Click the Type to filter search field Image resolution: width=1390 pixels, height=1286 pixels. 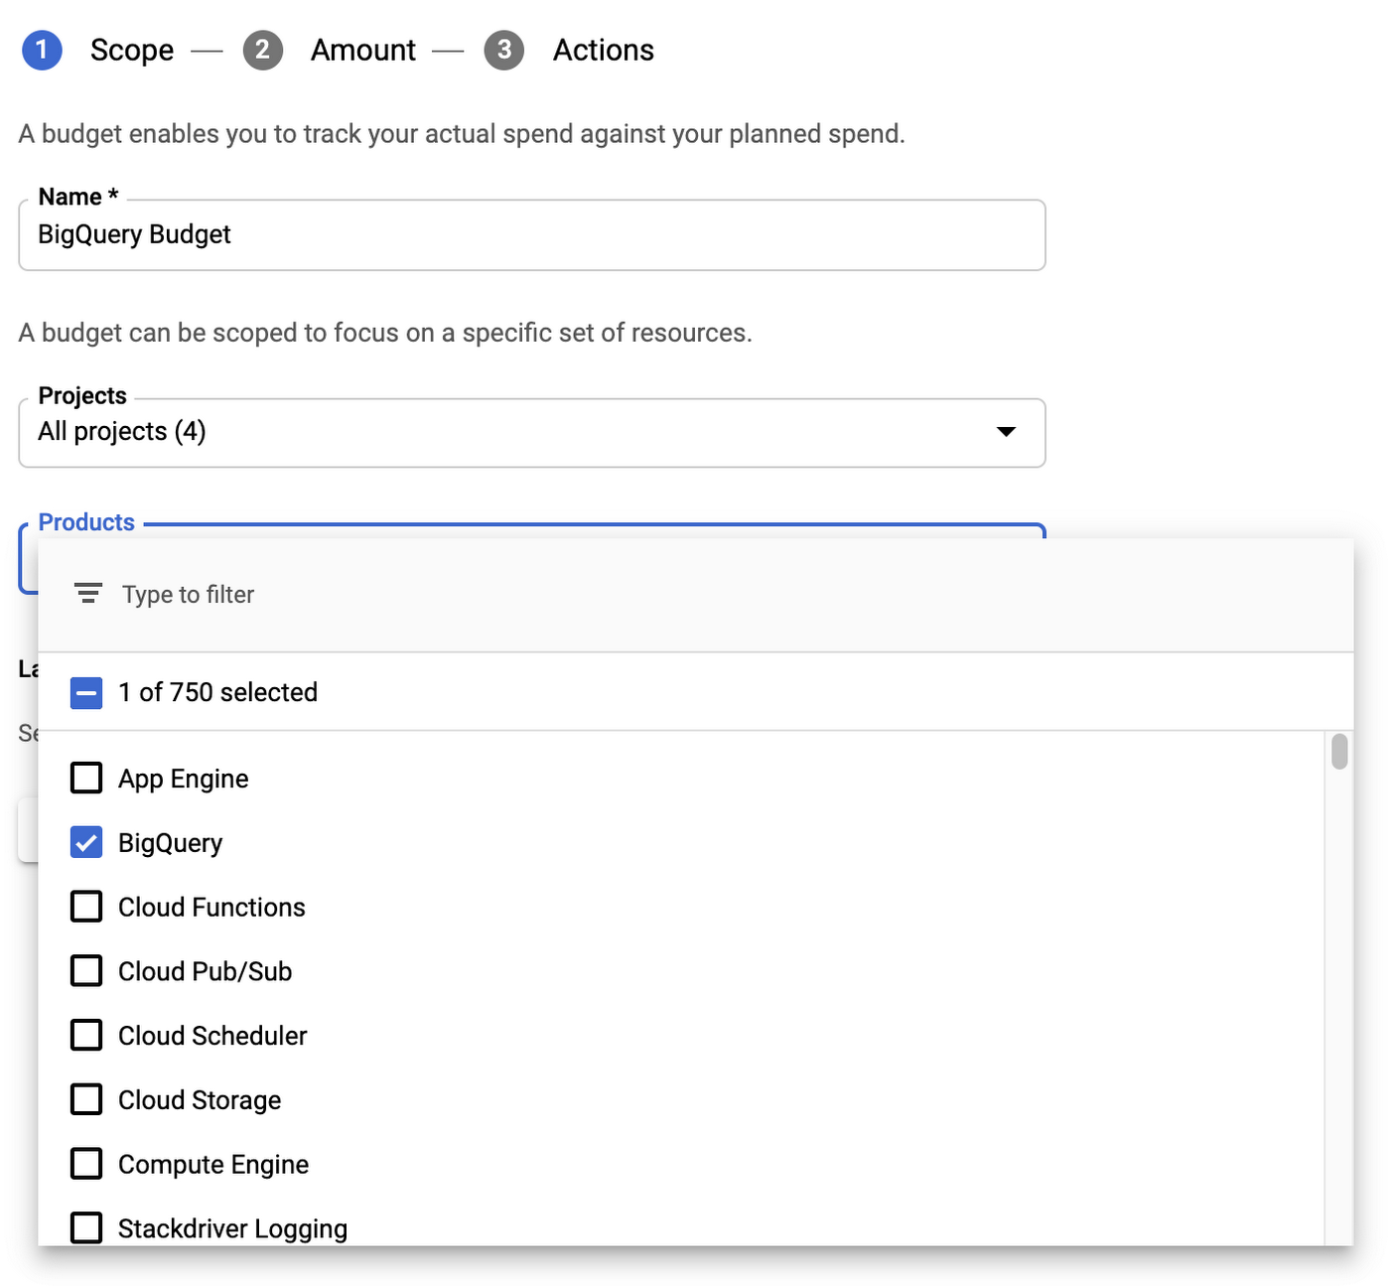(x=695, y=595)
